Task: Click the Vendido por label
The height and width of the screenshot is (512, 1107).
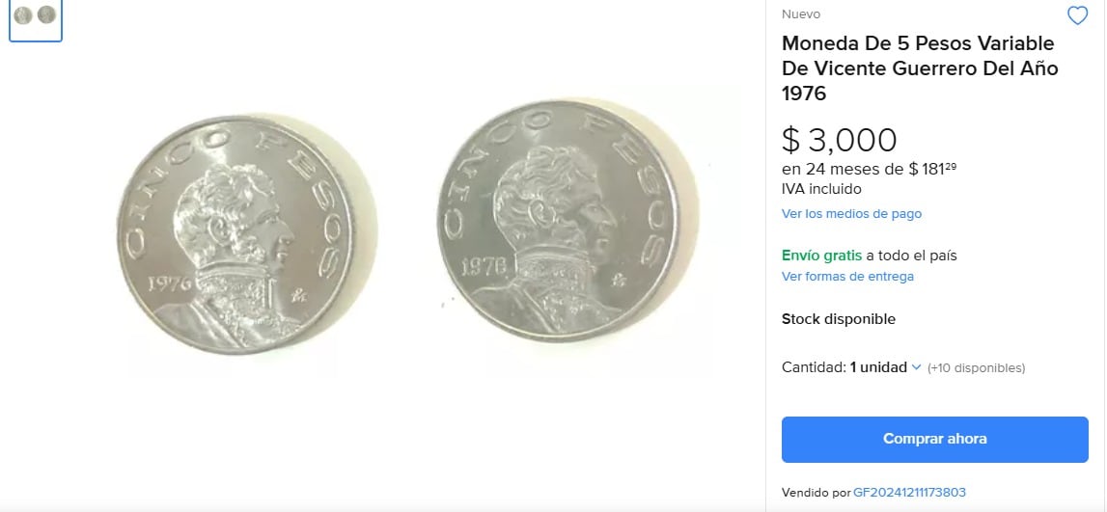Action: tap(816, 493)
